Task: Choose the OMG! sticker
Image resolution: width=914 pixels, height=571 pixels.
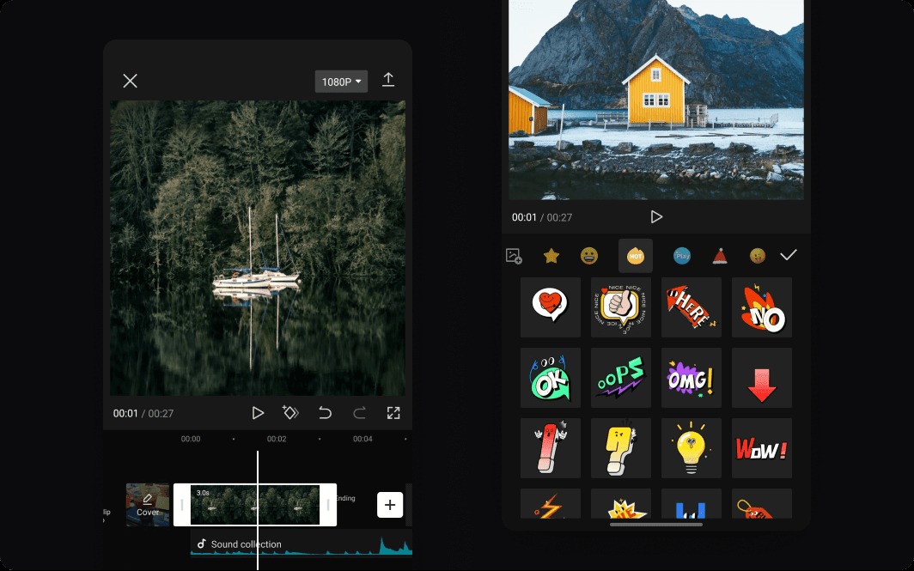Action: pos(692,378)
